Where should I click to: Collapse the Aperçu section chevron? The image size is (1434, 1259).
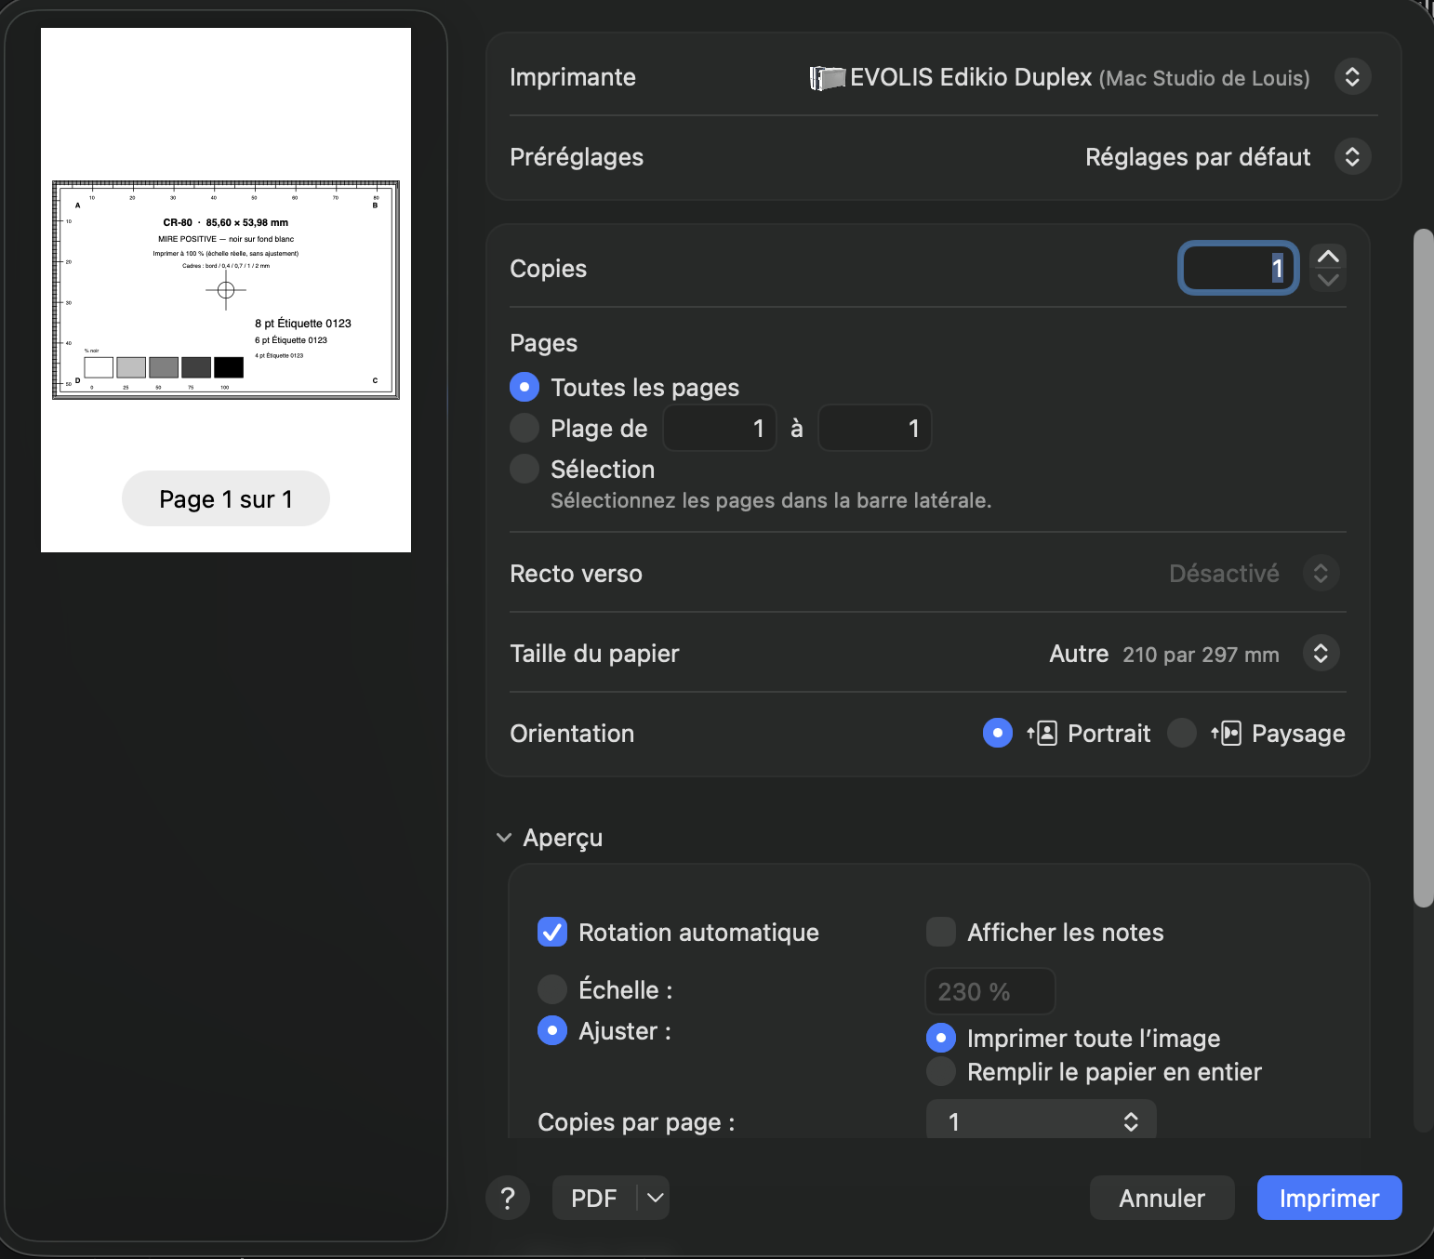coord(504,838)
